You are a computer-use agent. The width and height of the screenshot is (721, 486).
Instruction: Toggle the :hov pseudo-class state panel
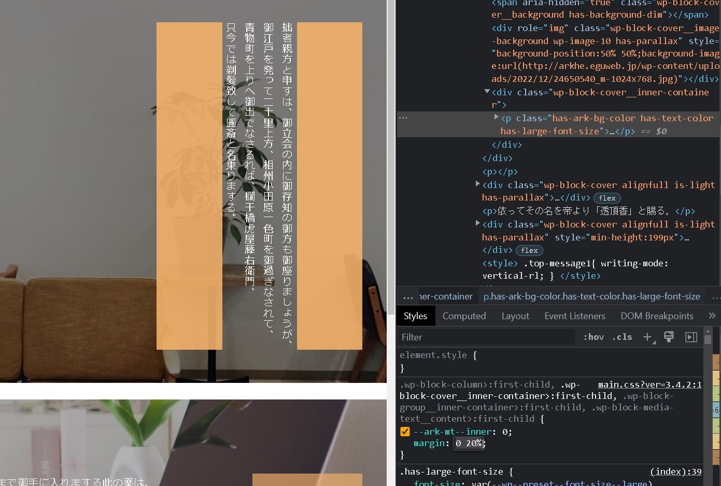[x=593, y=337]
